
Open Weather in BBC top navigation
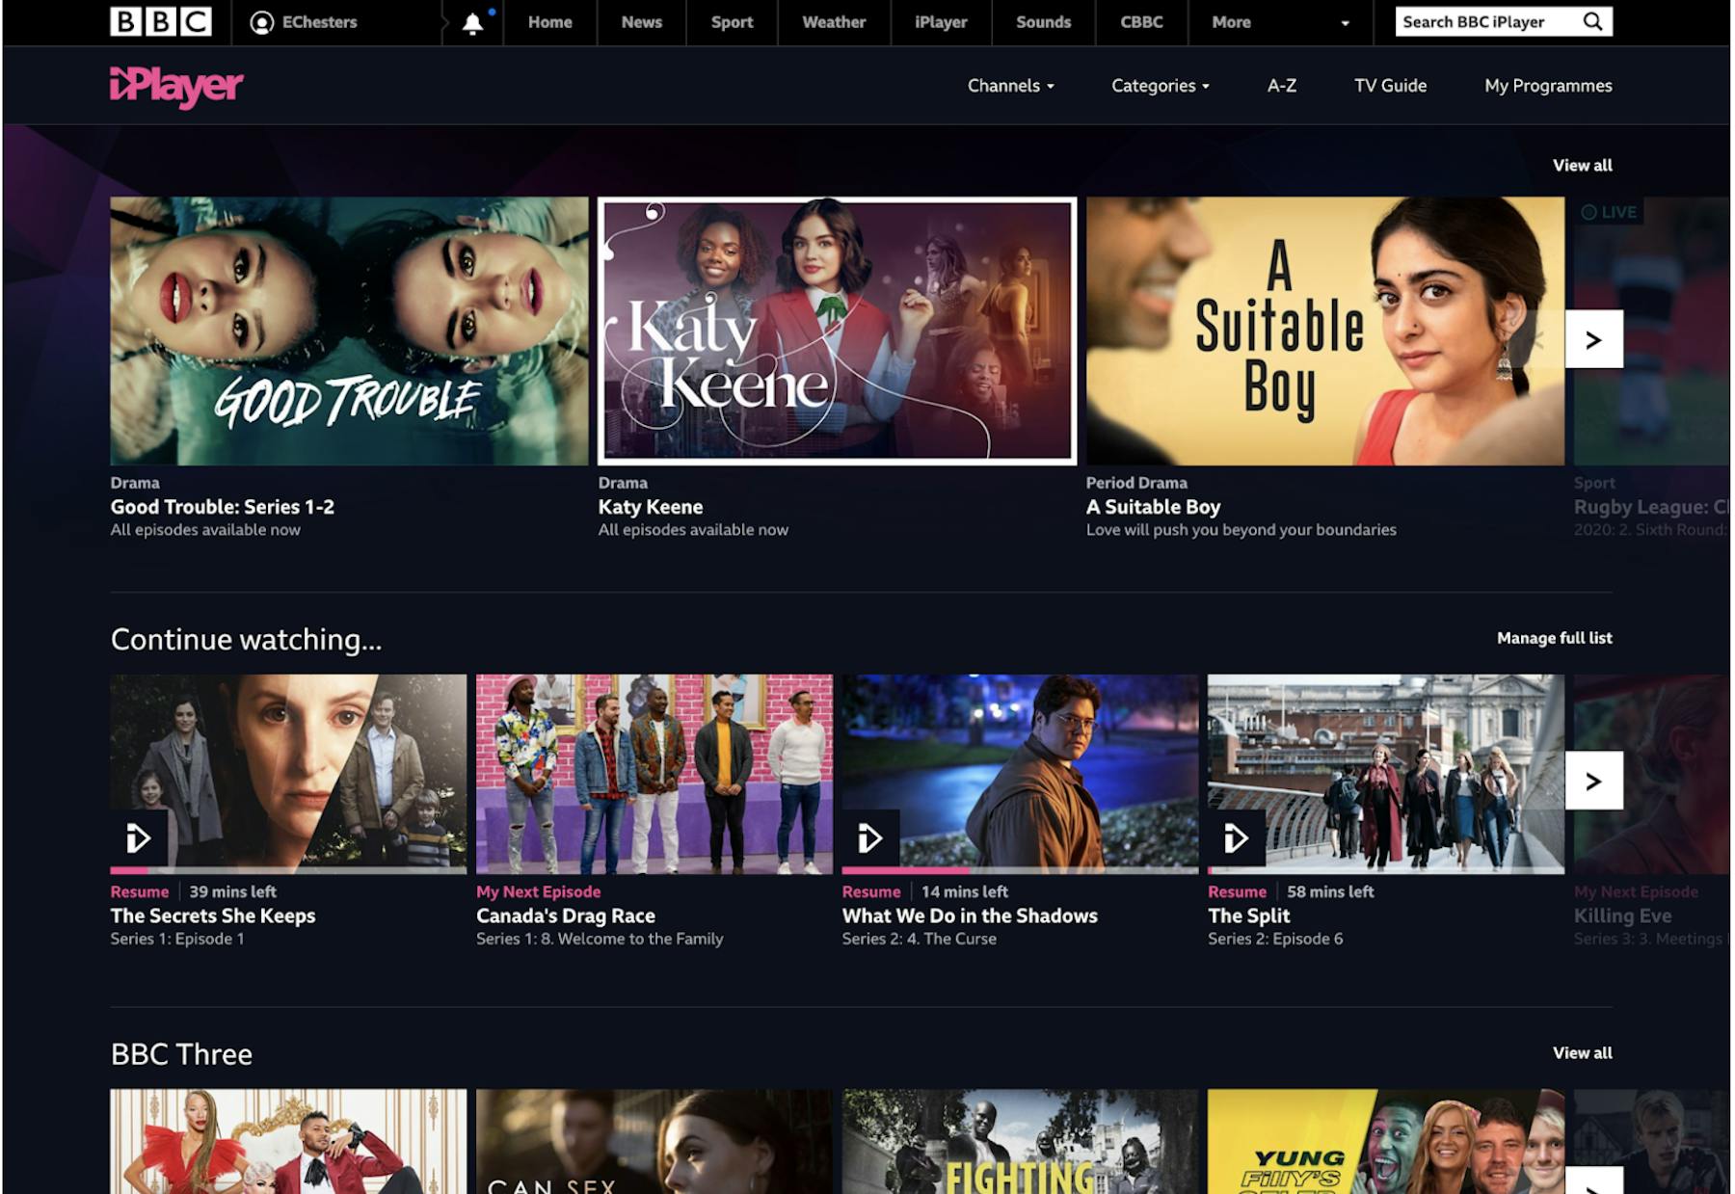pos(834,22)
